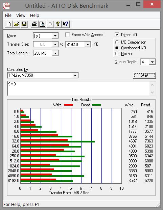Select I/O Comparison radio button
The height and width of the screenshot is (210, 163).
(117, 42)
